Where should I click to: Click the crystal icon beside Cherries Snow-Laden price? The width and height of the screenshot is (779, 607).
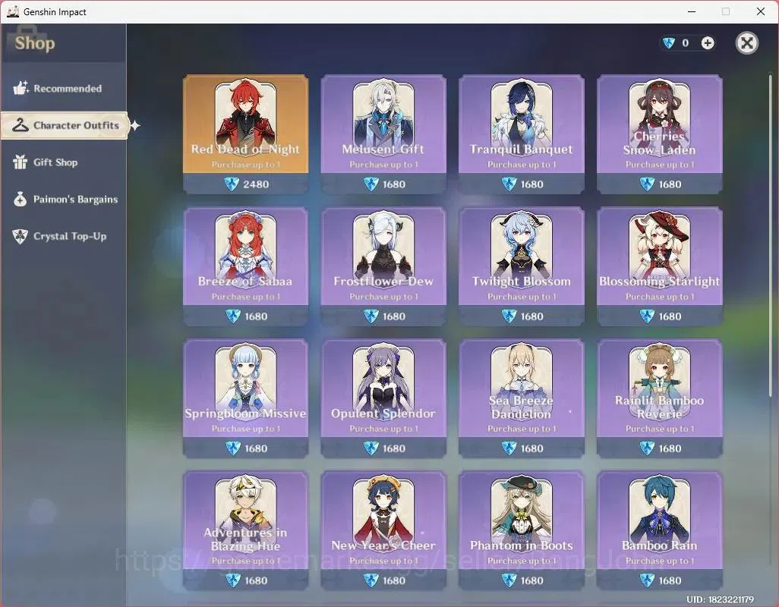coord(647,184)
